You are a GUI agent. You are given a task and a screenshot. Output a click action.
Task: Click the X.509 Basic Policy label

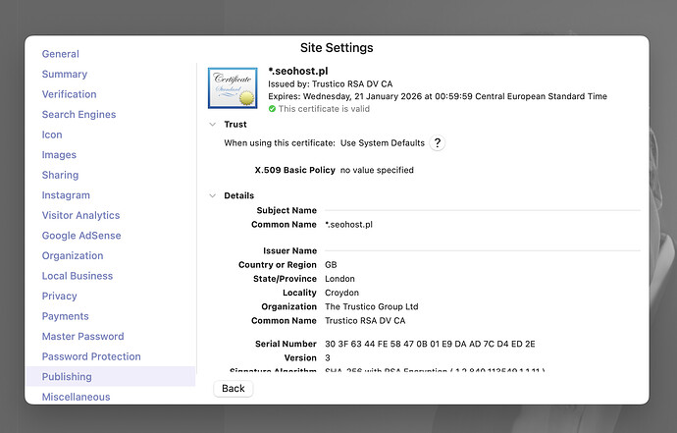295,170
